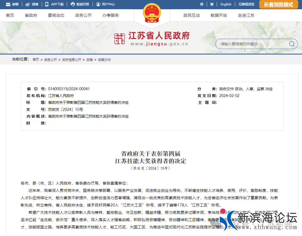Click the mail envelope icon

pos(8,4)
